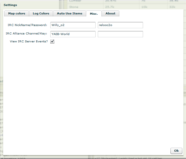
Task: Click the IRC Alliance Channel/Key label
Action: [x=26, y=34]
